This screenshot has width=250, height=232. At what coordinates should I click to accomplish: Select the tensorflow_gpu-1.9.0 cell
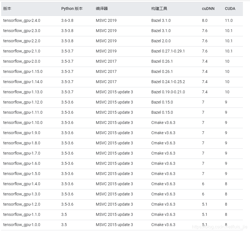coord(22,133)
